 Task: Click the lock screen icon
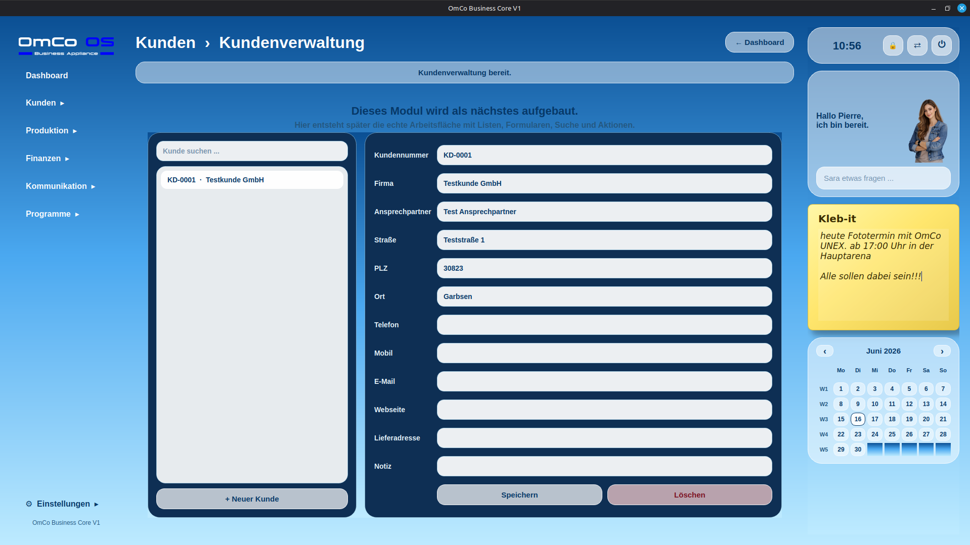(893, 45)
